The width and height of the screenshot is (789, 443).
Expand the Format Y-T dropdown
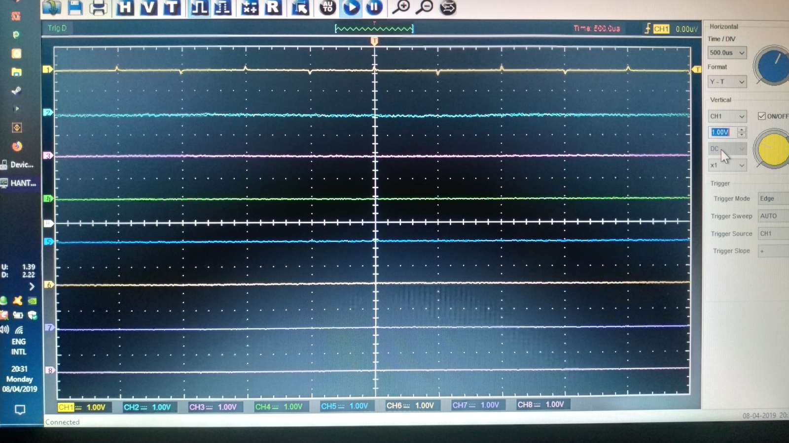click(x=727, y=82)
